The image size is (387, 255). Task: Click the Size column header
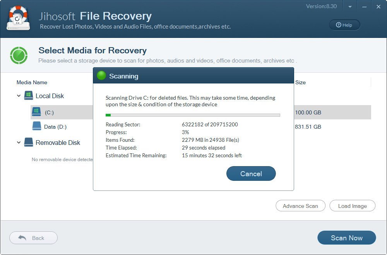(300, 83)
